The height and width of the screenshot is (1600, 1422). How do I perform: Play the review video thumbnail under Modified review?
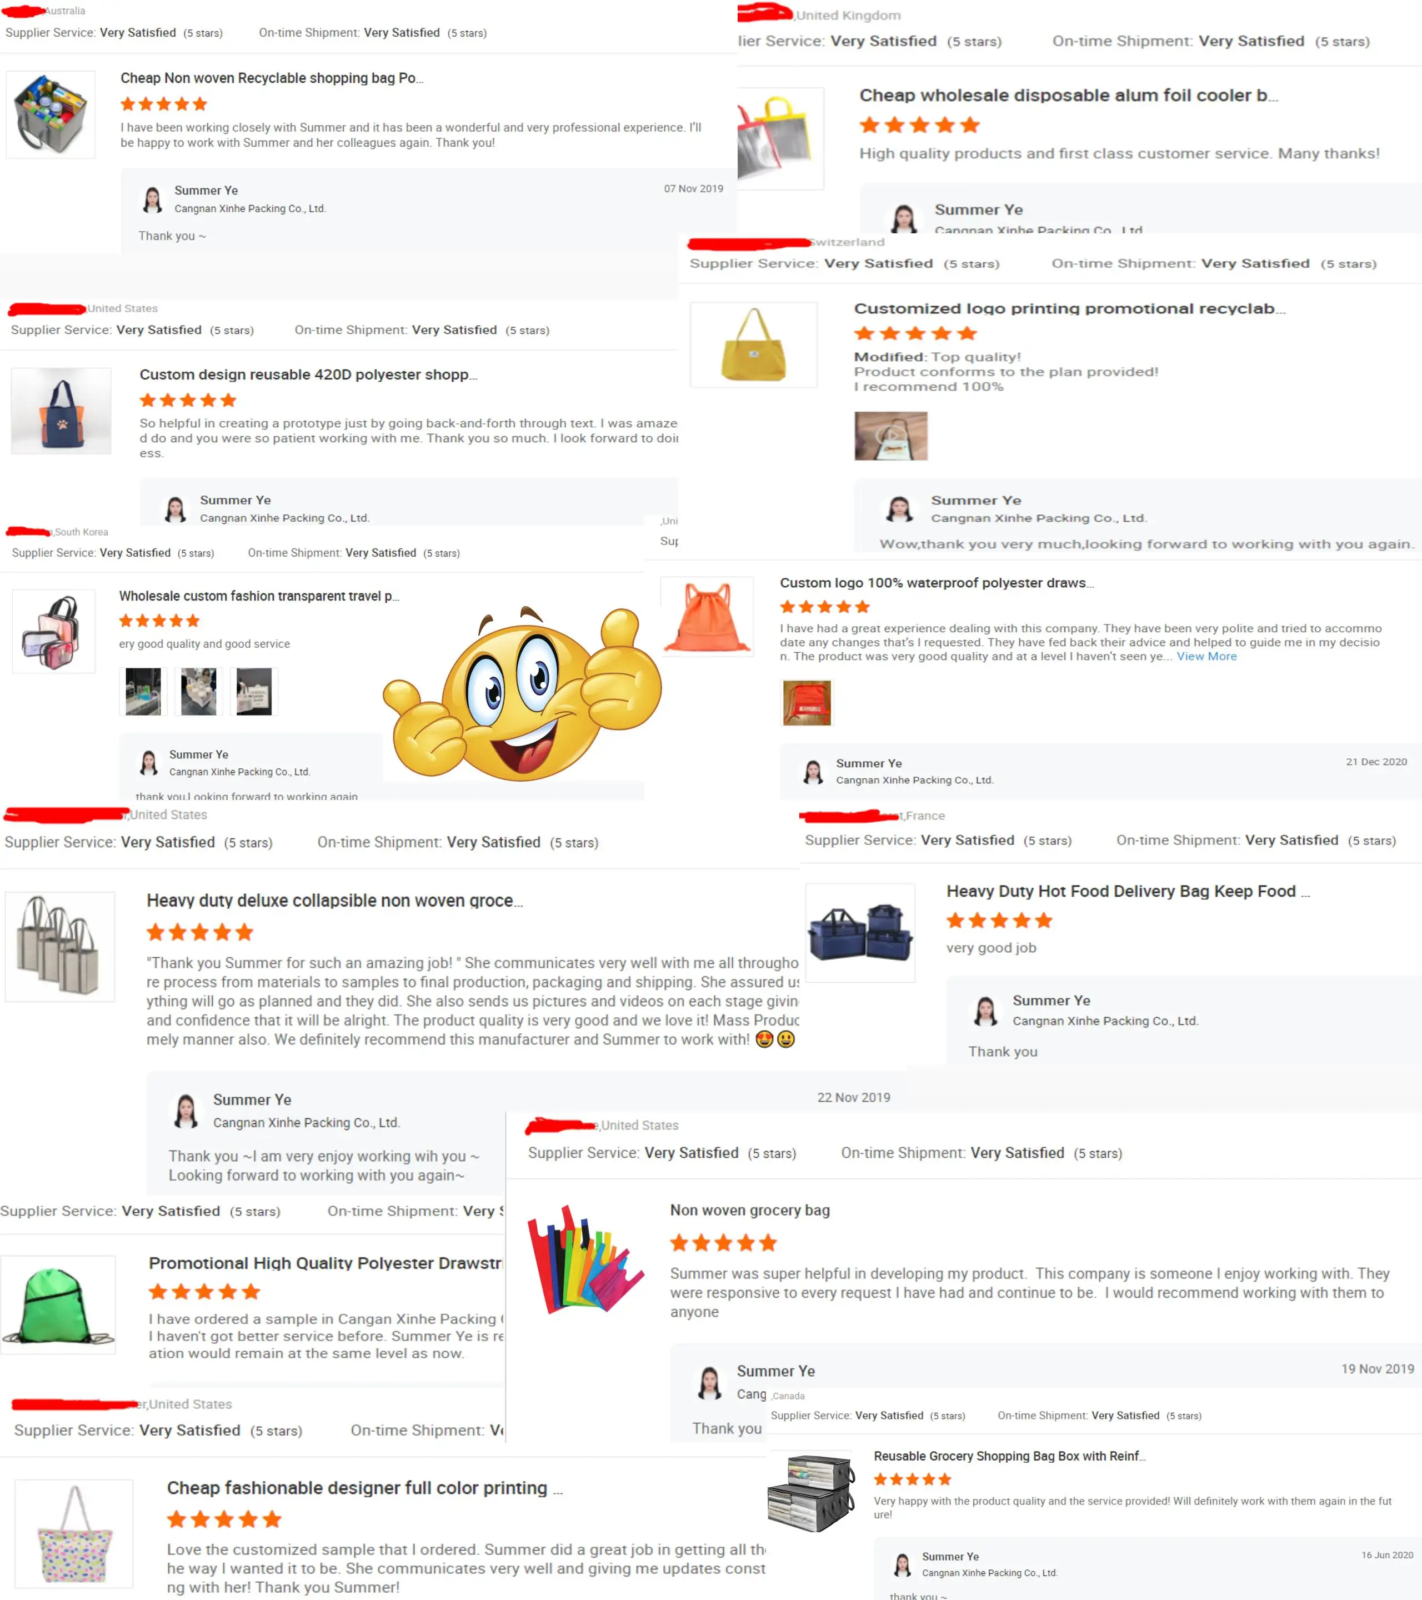[x=890, y=436]
